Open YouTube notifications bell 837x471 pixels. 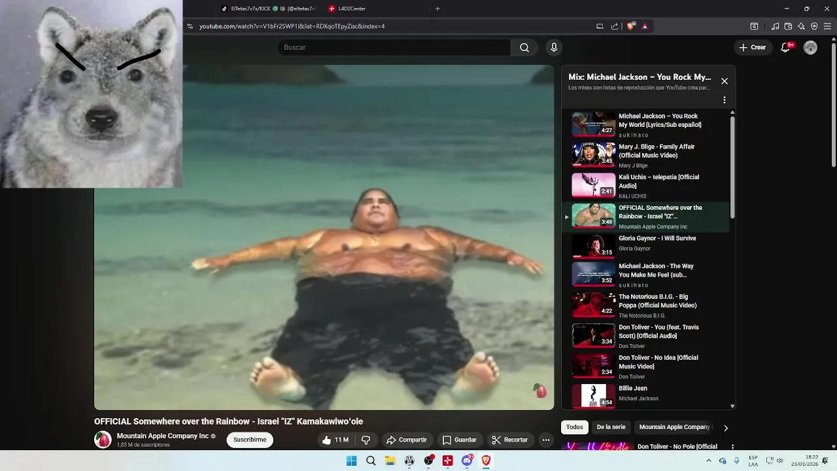[786, 47]
